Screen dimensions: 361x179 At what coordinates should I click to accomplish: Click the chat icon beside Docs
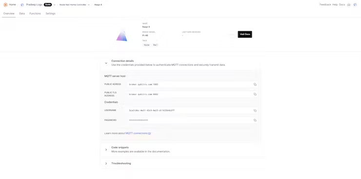coord(349,4)
